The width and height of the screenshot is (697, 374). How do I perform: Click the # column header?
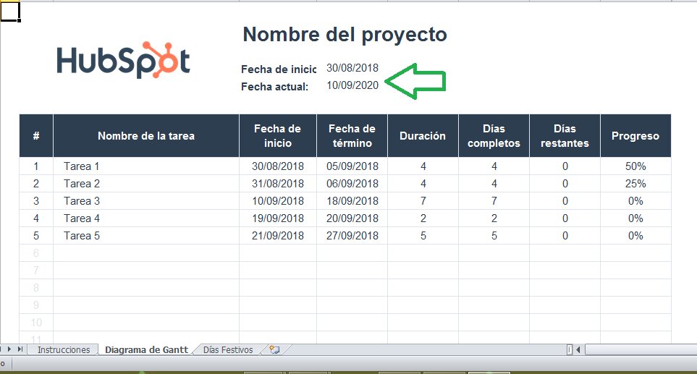coord(36,136)
